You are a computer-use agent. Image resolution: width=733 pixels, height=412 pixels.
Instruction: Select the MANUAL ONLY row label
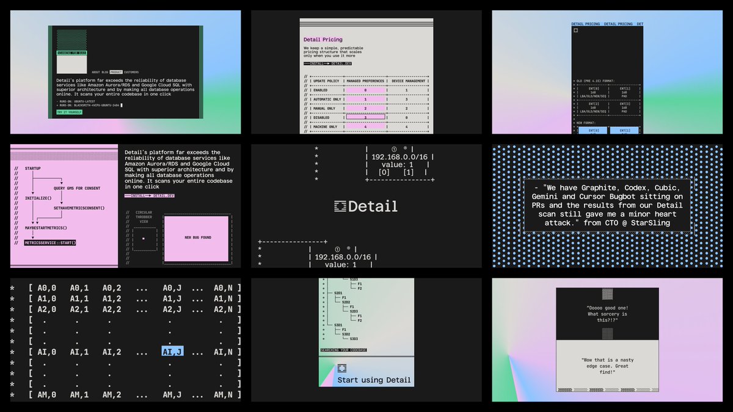pos(324,108)
